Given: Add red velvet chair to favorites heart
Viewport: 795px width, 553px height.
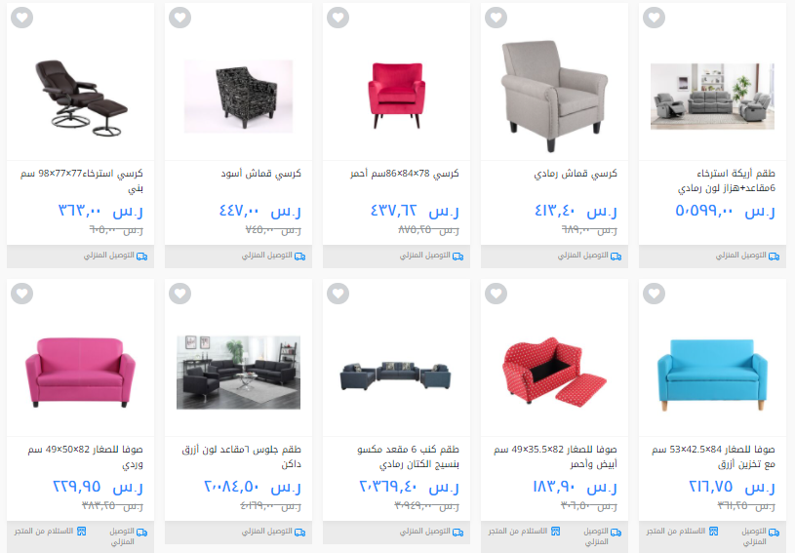Looking at the screenshot, I should click(x=338, y=18).
